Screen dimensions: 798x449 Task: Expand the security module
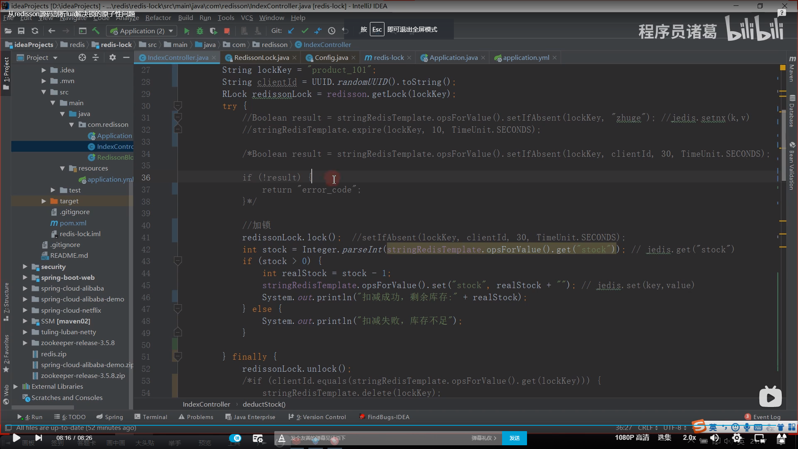point(25,266)
